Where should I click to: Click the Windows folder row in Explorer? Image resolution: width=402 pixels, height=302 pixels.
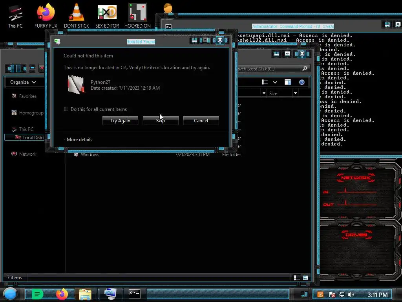coord(157,155)
